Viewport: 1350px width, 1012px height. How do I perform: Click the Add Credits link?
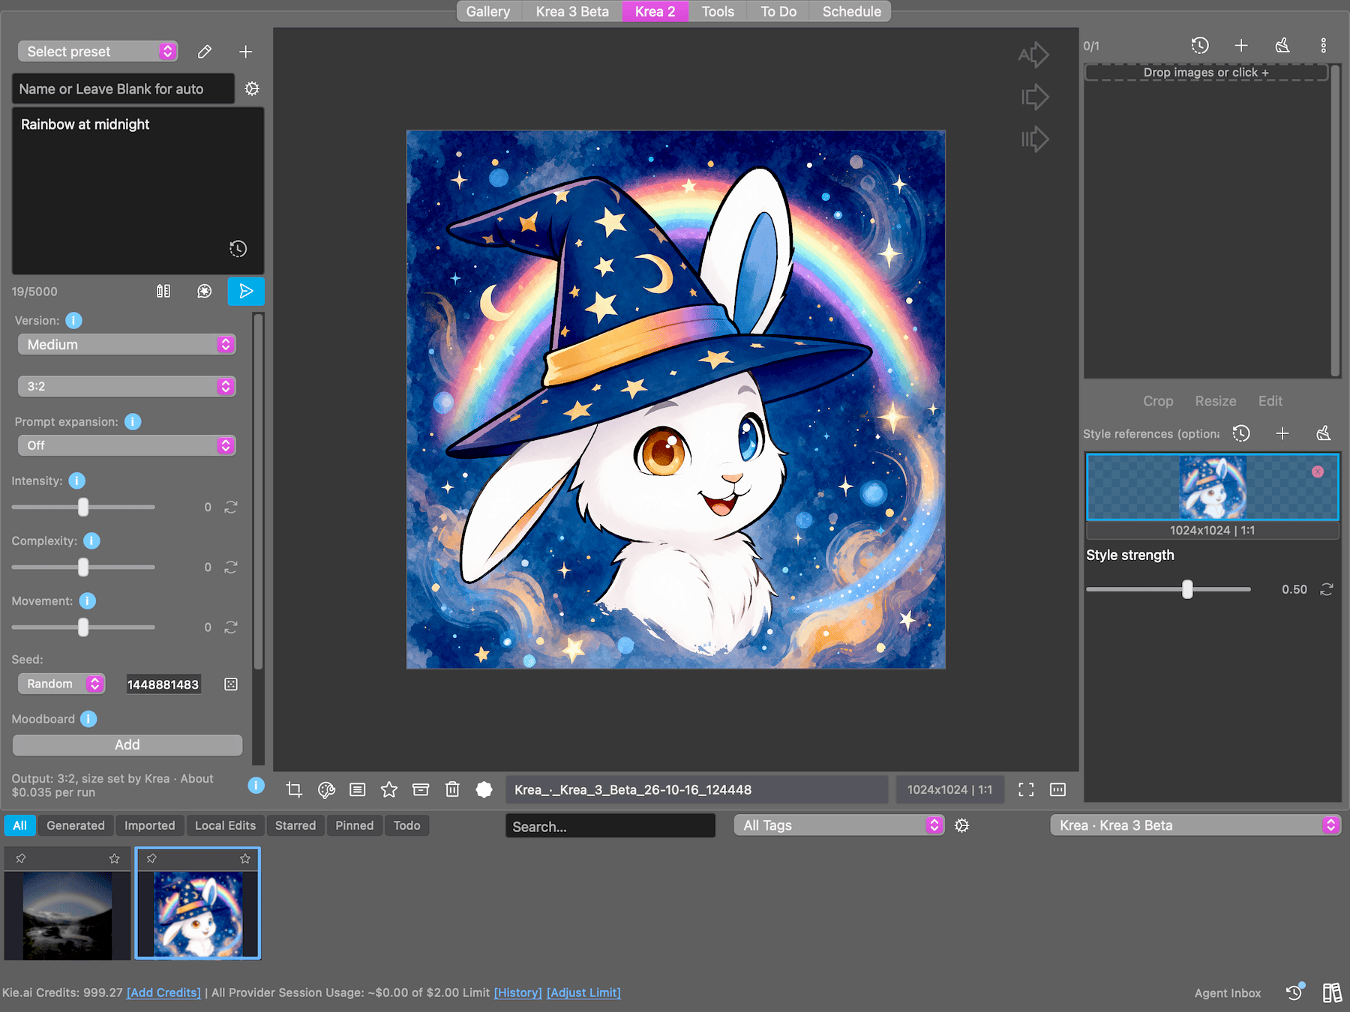coord(163,993)
